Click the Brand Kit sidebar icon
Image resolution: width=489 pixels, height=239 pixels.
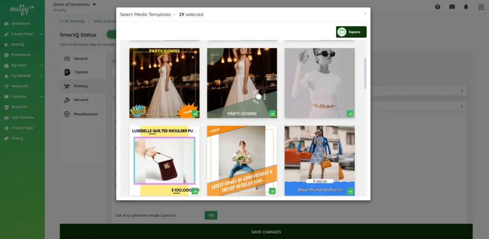(6, 107)
